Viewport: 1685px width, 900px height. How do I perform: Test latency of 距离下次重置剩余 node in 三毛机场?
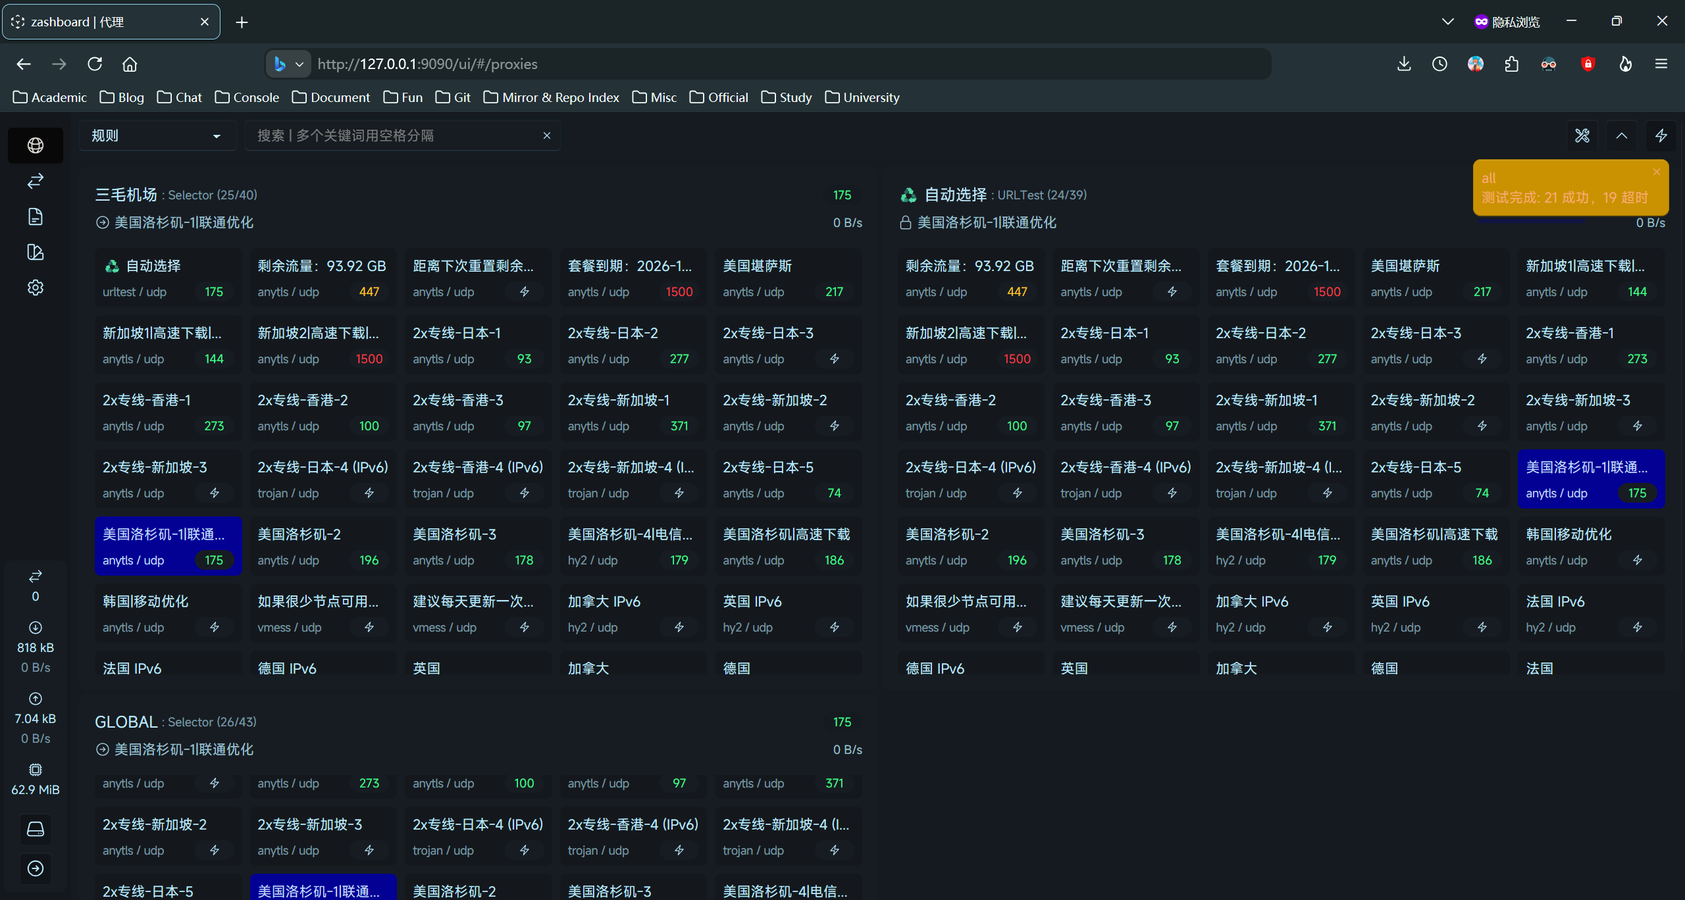(525, 291)
